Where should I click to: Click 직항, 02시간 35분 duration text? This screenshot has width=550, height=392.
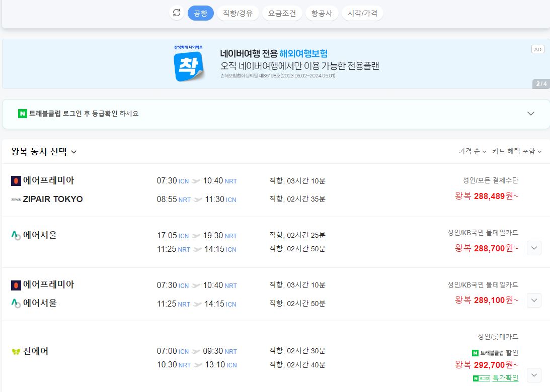(297, 199)
